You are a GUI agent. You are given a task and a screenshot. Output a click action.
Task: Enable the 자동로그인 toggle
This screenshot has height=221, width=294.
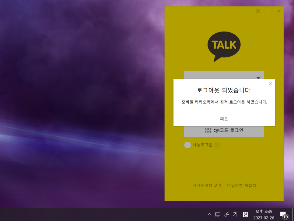[x=187, y=145]
